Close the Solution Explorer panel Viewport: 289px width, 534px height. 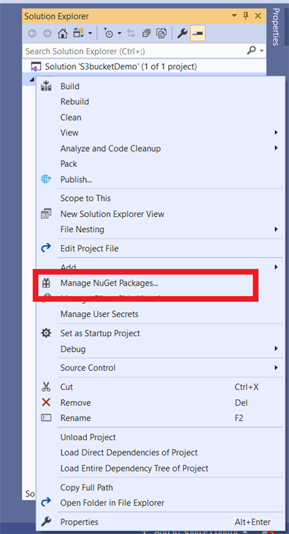pos(258,16)
